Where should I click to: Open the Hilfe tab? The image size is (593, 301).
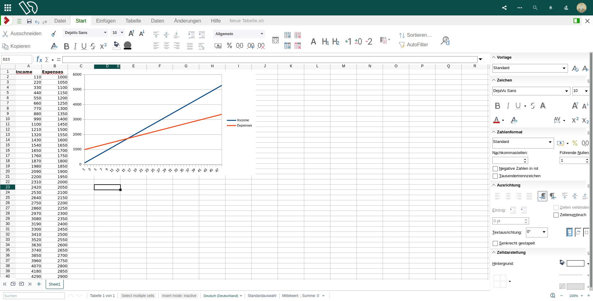tap(216, 21)
